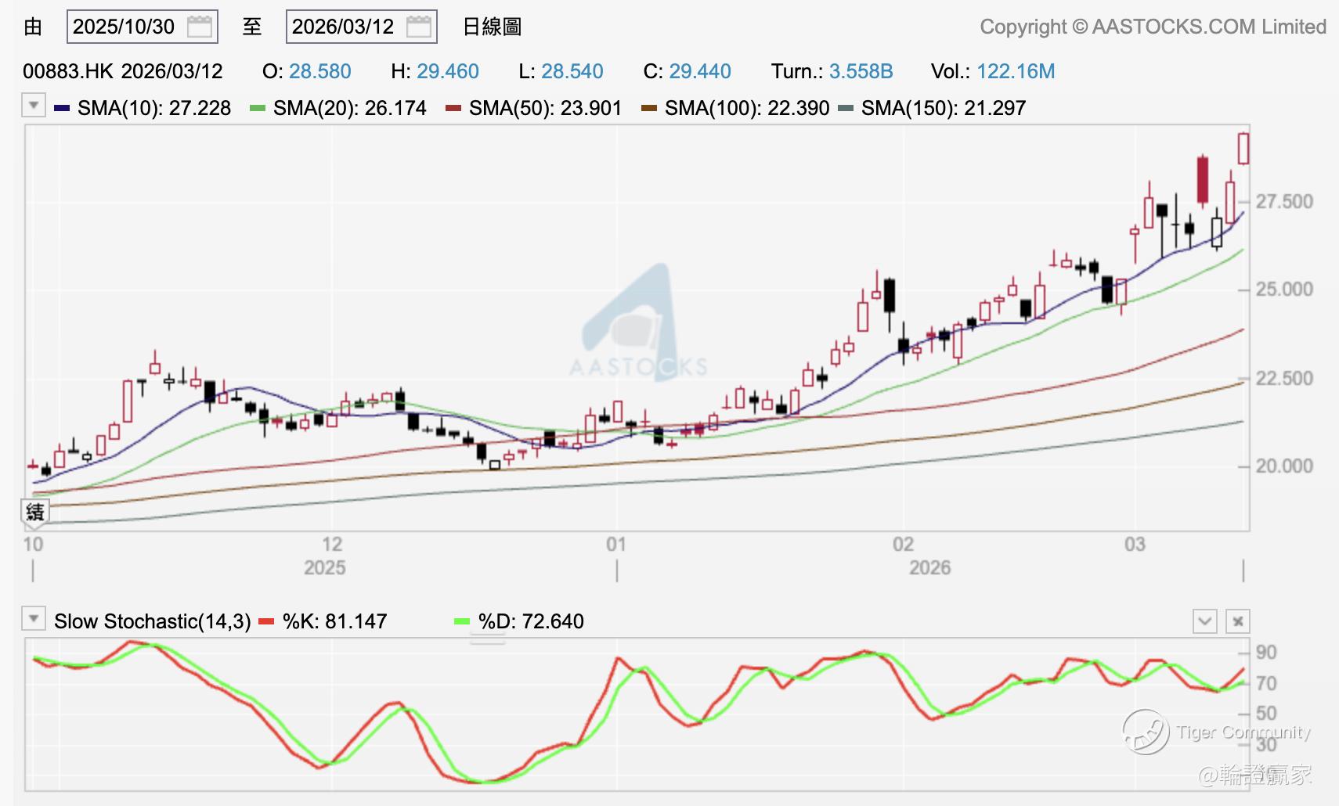Click the green %D stochastic legend swatch

pyautogui.click(x=462, y=621)
